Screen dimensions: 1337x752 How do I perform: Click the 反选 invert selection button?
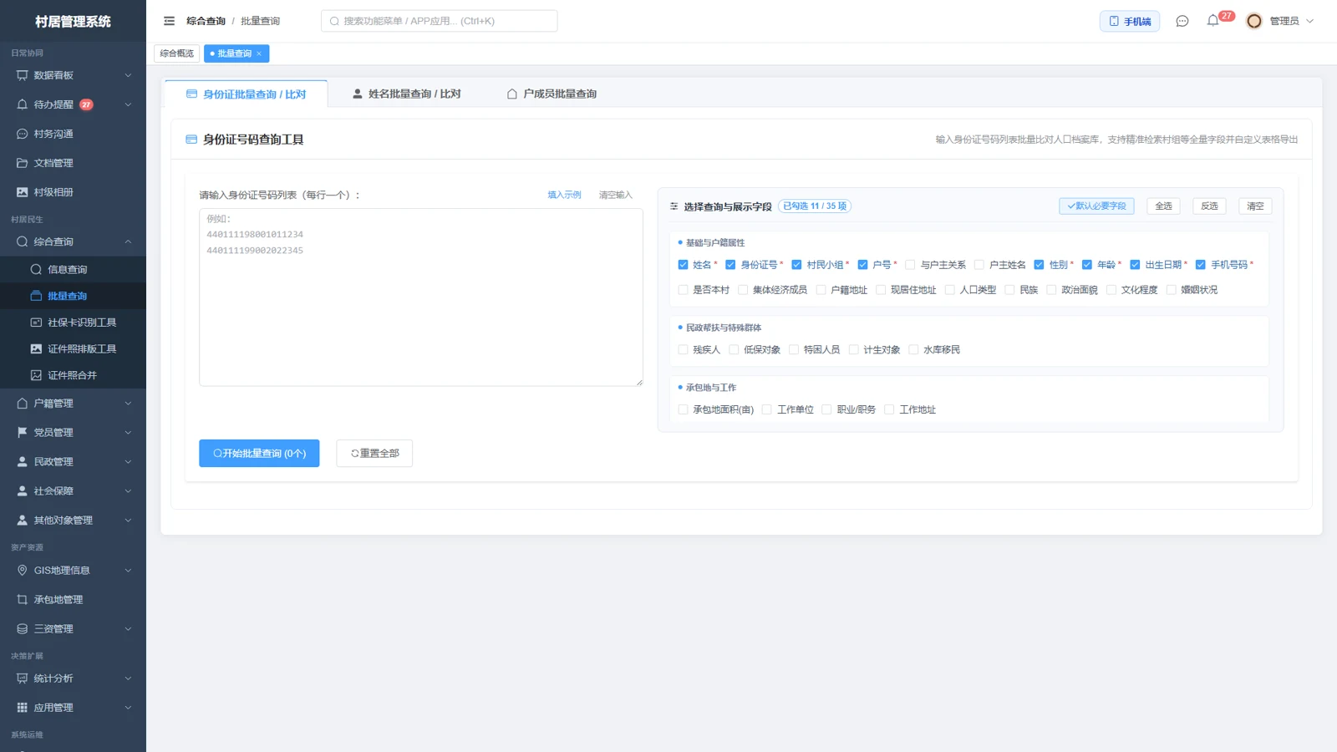(1209, 206)
